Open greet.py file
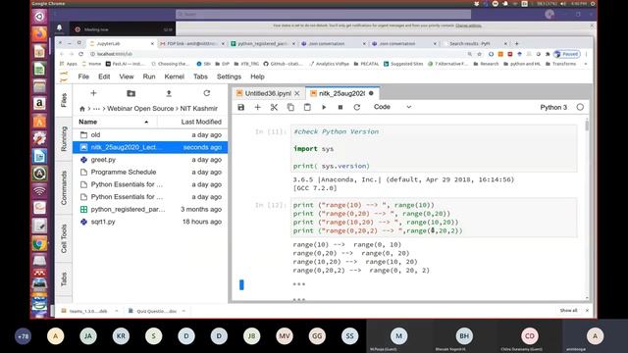Image resolution: width=628 pixels, height=353 pixels. pos(150,160)
